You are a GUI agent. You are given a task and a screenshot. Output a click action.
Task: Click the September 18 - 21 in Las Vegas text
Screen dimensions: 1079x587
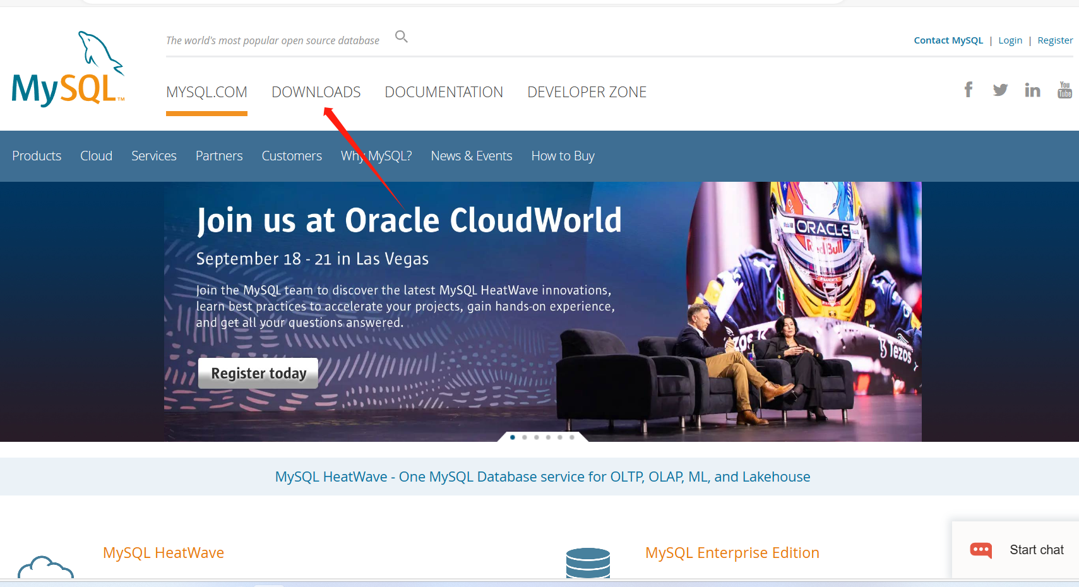(x=313, y=259)
